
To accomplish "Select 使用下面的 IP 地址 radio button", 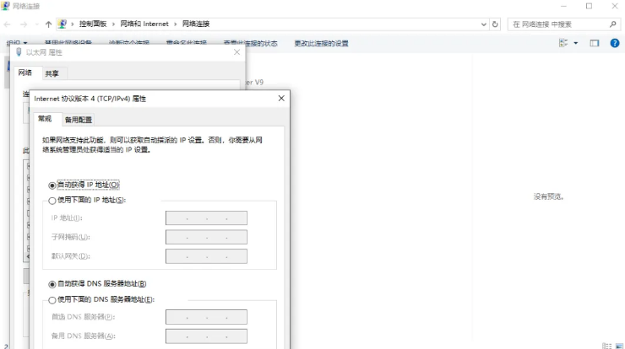I will pyautogui.click(x=52, y=200).
